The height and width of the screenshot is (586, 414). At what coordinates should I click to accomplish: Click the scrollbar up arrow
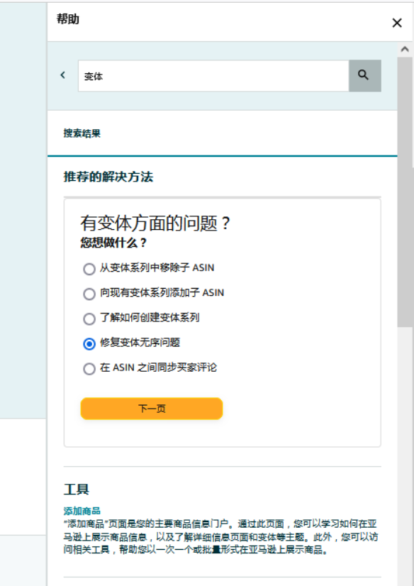(405, 49)
